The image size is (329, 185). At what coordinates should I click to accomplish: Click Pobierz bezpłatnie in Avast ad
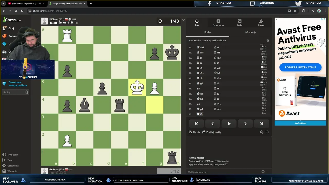(x=300, y=67)
